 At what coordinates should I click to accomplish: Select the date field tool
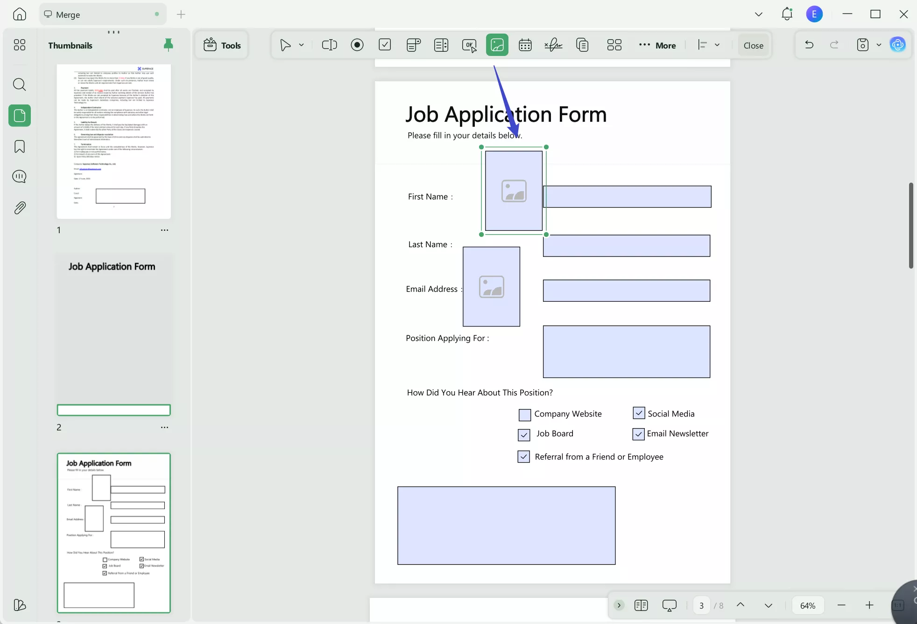tap(525, 45)
